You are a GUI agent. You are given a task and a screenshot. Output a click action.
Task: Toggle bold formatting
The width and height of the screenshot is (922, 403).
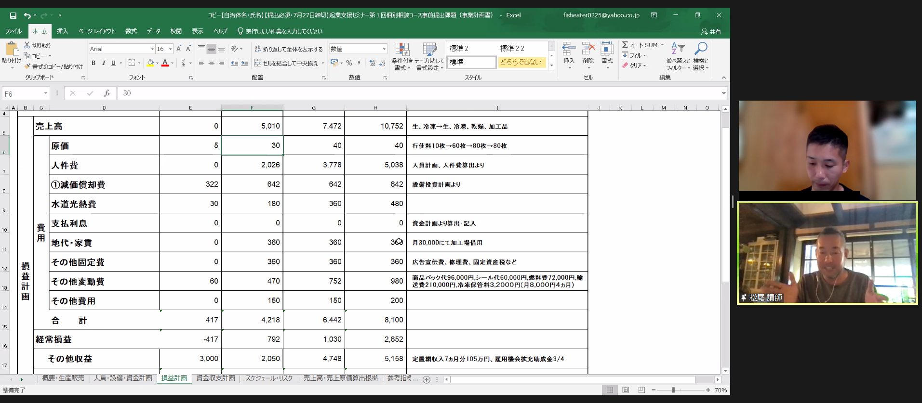[94, 63]
